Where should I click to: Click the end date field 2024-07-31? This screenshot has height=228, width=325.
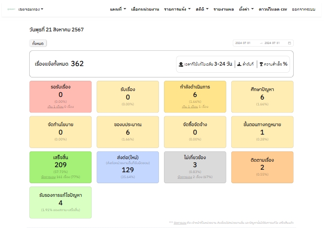tap(272, 43)
